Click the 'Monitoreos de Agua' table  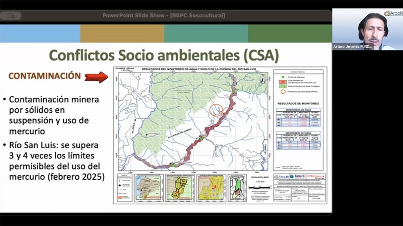tap(298, 118)
